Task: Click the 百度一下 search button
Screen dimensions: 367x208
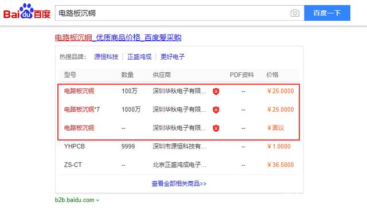Action: (x=327, y=13)
